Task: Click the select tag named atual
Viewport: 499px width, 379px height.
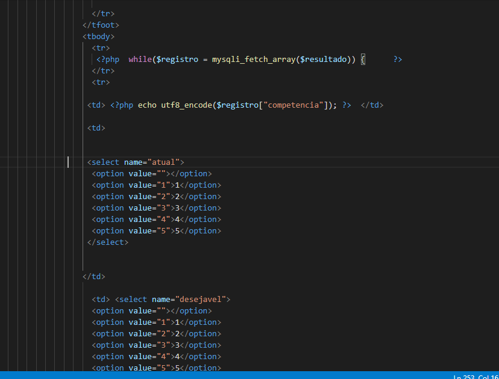Action: [136, 162]
